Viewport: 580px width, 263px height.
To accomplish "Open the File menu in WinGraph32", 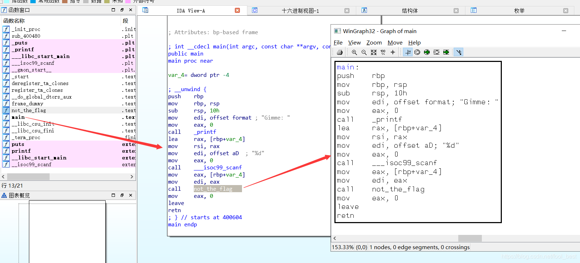I will [338, 43].
